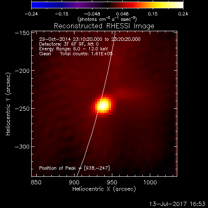This screenshot has width=208, height=208.
Task: Click the -200 Y-axis tick label
Action: pos(22,71)
